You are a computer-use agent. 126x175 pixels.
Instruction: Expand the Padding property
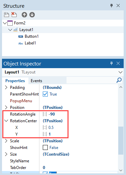click(x=6, y=87)
